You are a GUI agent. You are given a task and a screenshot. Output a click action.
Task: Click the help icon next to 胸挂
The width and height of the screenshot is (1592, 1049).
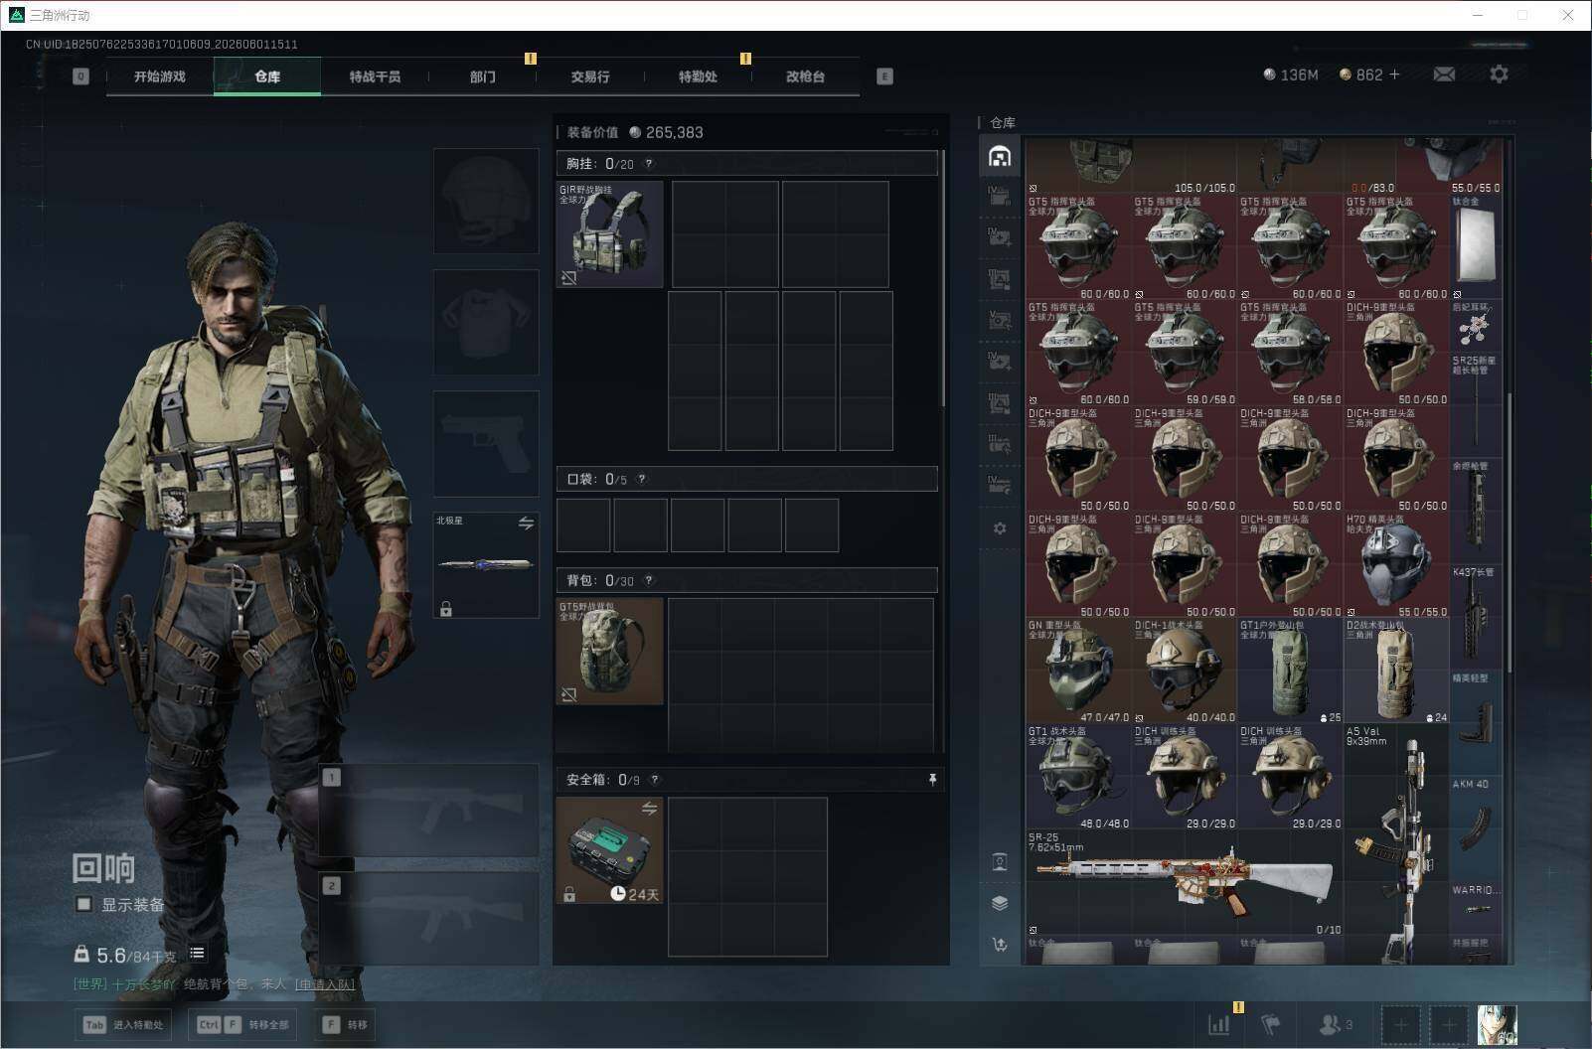point(649,164)
